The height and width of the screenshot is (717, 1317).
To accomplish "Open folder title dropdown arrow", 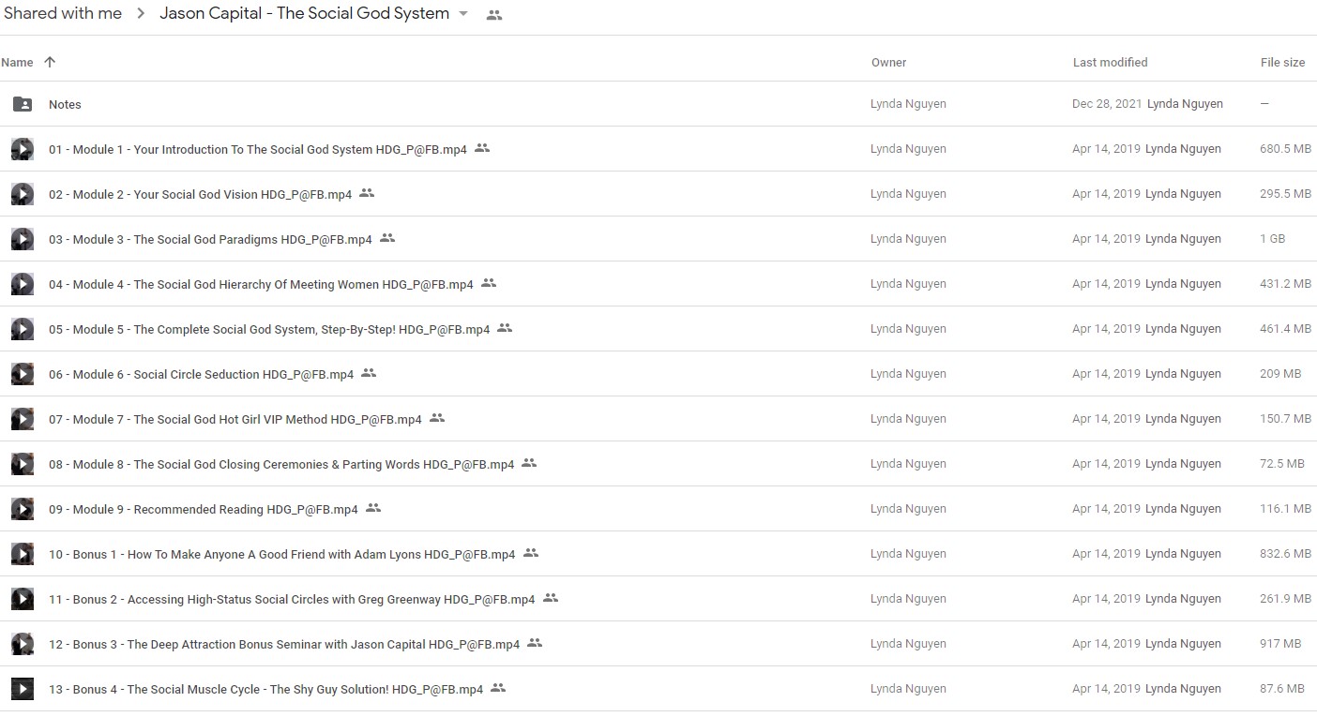I will pyautogui.click(x=463, y=14).
